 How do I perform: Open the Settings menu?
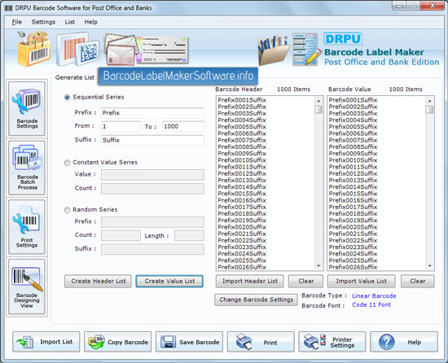coord(43,22)
